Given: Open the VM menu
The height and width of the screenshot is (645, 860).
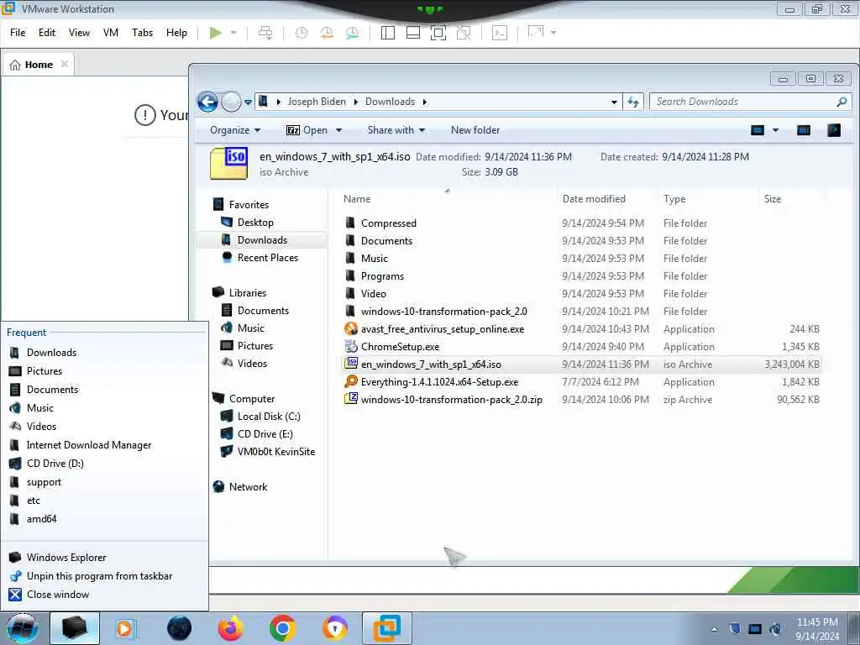Looking at the screenshot, I should tap(111, 33).
